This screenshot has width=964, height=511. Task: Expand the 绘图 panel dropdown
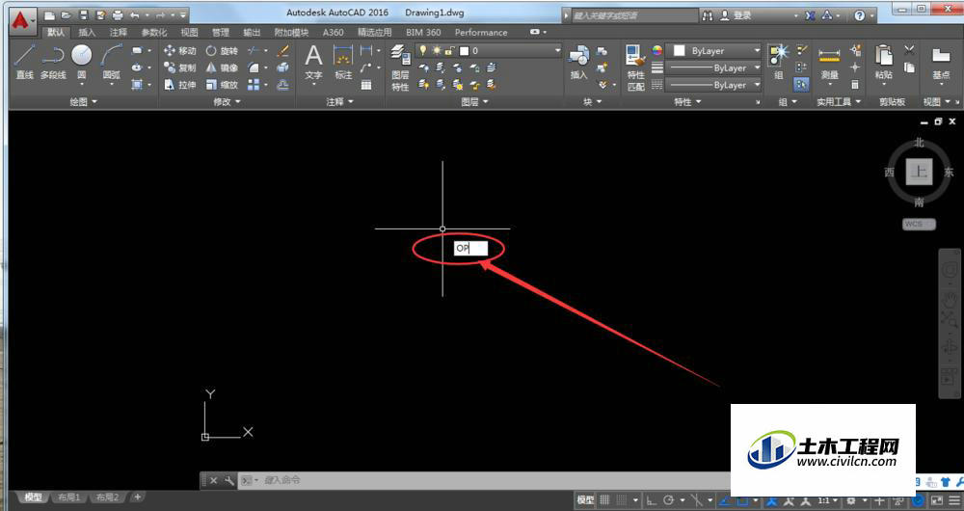(x=84, y=102)
